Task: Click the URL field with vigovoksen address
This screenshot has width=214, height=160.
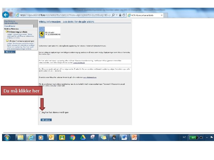Action: click(x=65, y=15)
